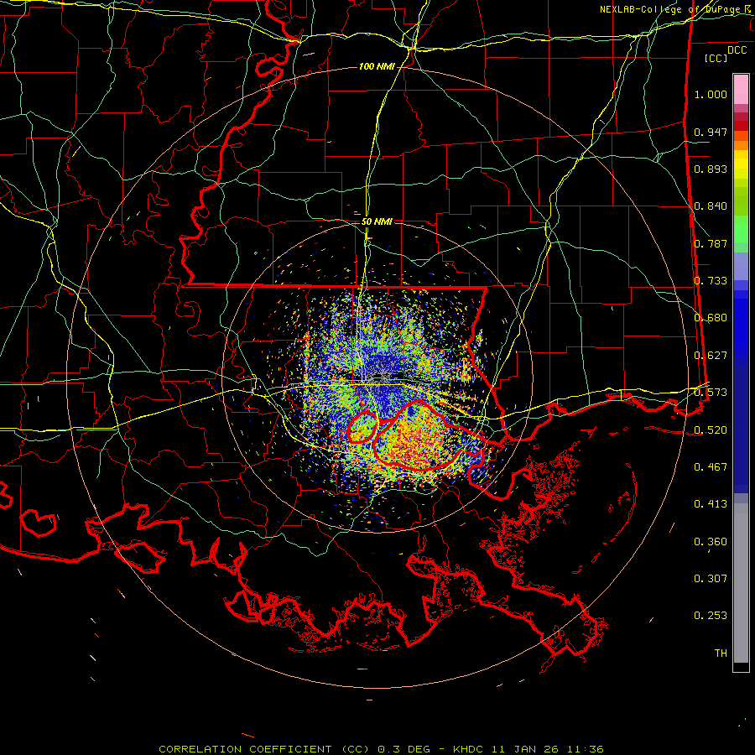
Task: Pick the pink segment of the color bar
Action: [x=741, y=89]
